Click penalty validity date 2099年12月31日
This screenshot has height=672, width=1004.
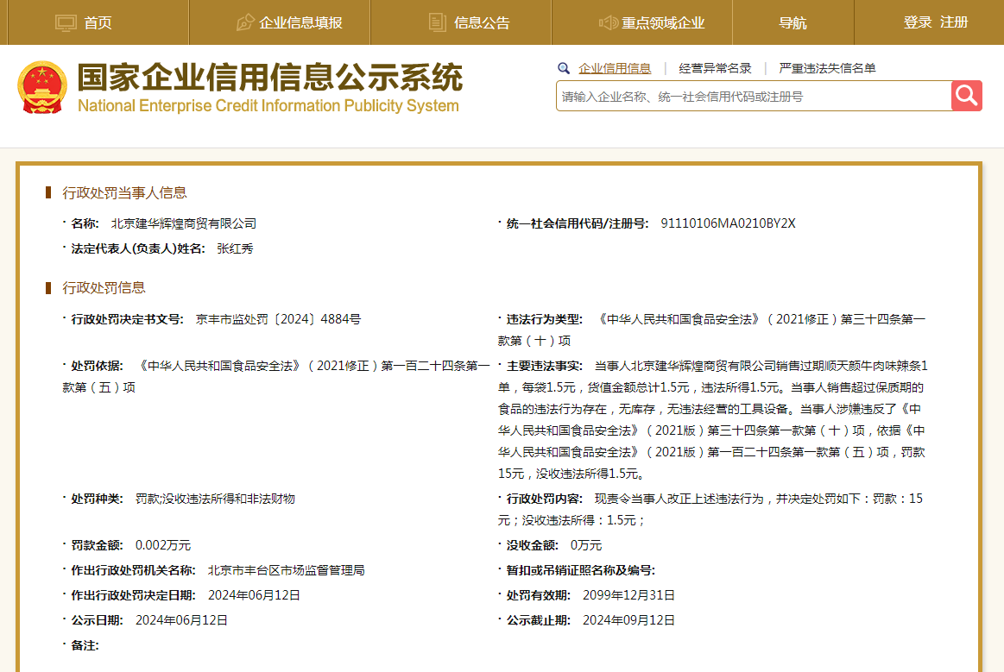coord(628,595)
